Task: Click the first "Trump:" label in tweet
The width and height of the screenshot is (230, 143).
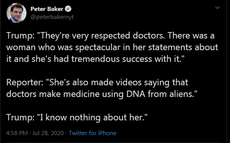Action: [20, 35]
